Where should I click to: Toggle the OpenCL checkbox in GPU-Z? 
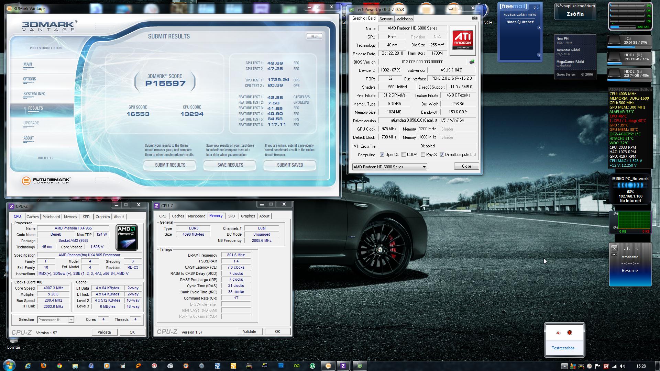(382, 155)
